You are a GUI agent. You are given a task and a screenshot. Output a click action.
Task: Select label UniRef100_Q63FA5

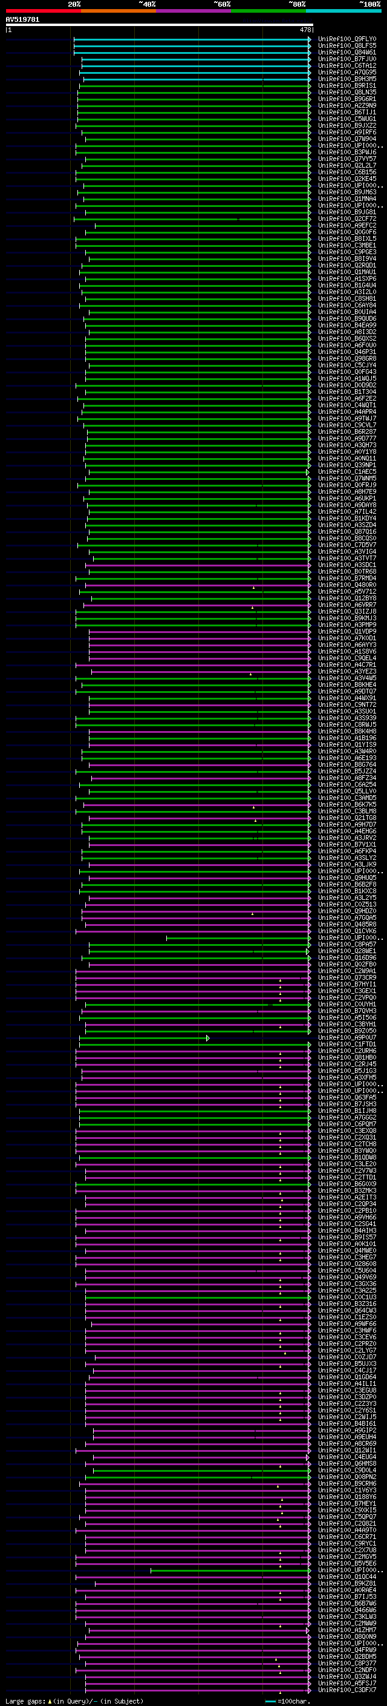click(x=347, y=1097)
